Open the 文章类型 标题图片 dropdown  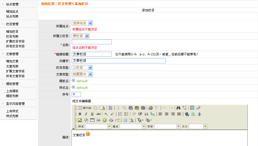(82, 74)
